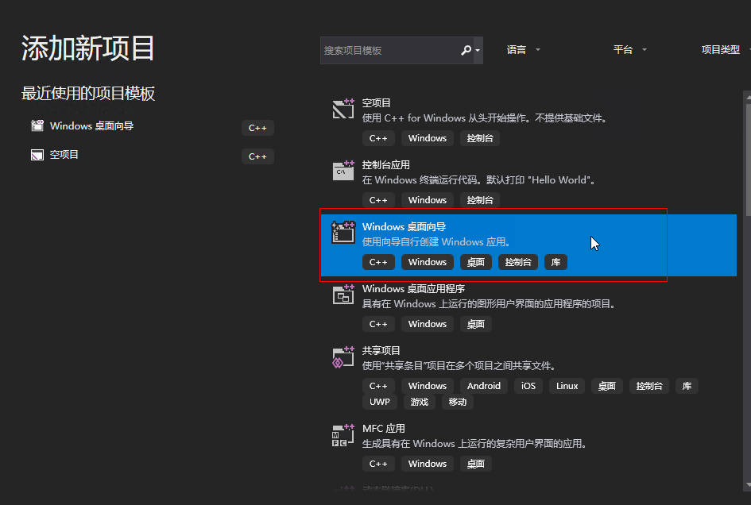The height and width of the screenshot is (505, 751).
Task: Open recent template Windows 桌面向导 label in the left panel
Action: 91,126
